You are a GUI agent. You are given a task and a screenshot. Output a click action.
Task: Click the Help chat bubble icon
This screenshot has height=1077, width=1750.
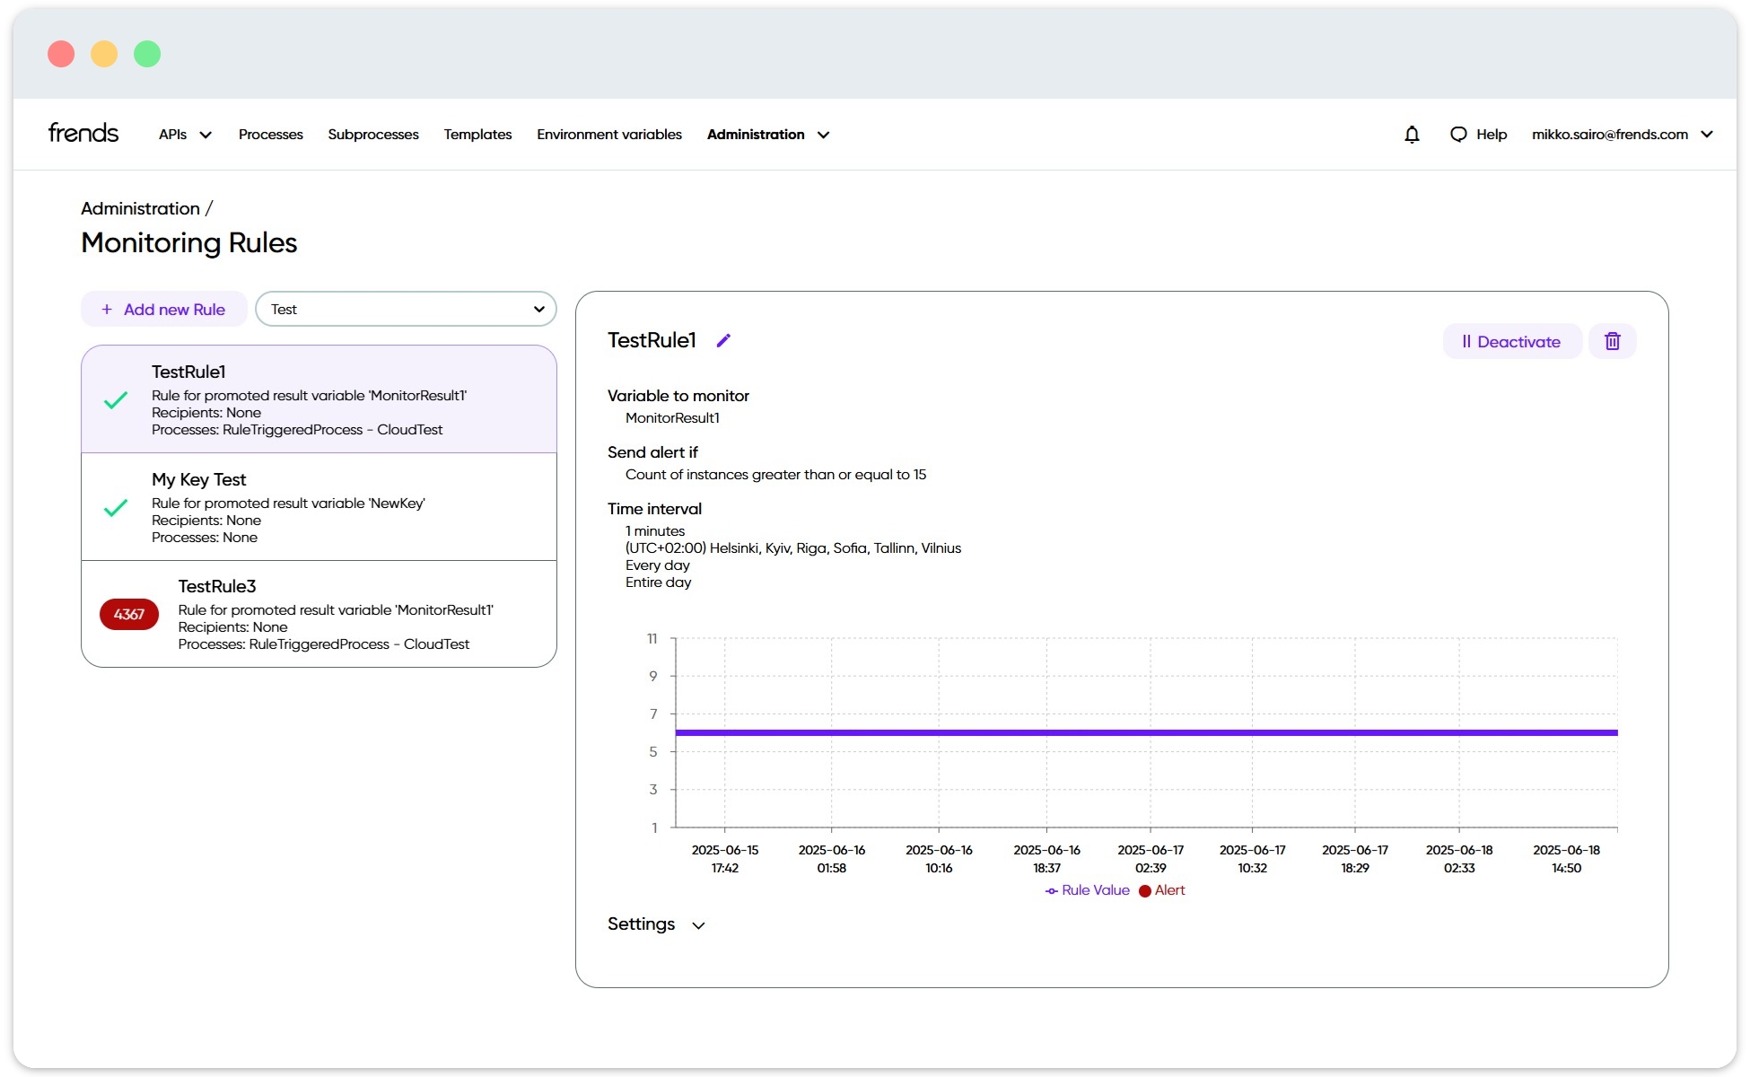click(1458, 135)
